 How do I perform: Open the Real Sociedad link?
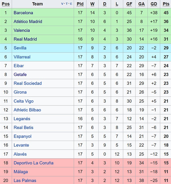[x=28, y=83]
